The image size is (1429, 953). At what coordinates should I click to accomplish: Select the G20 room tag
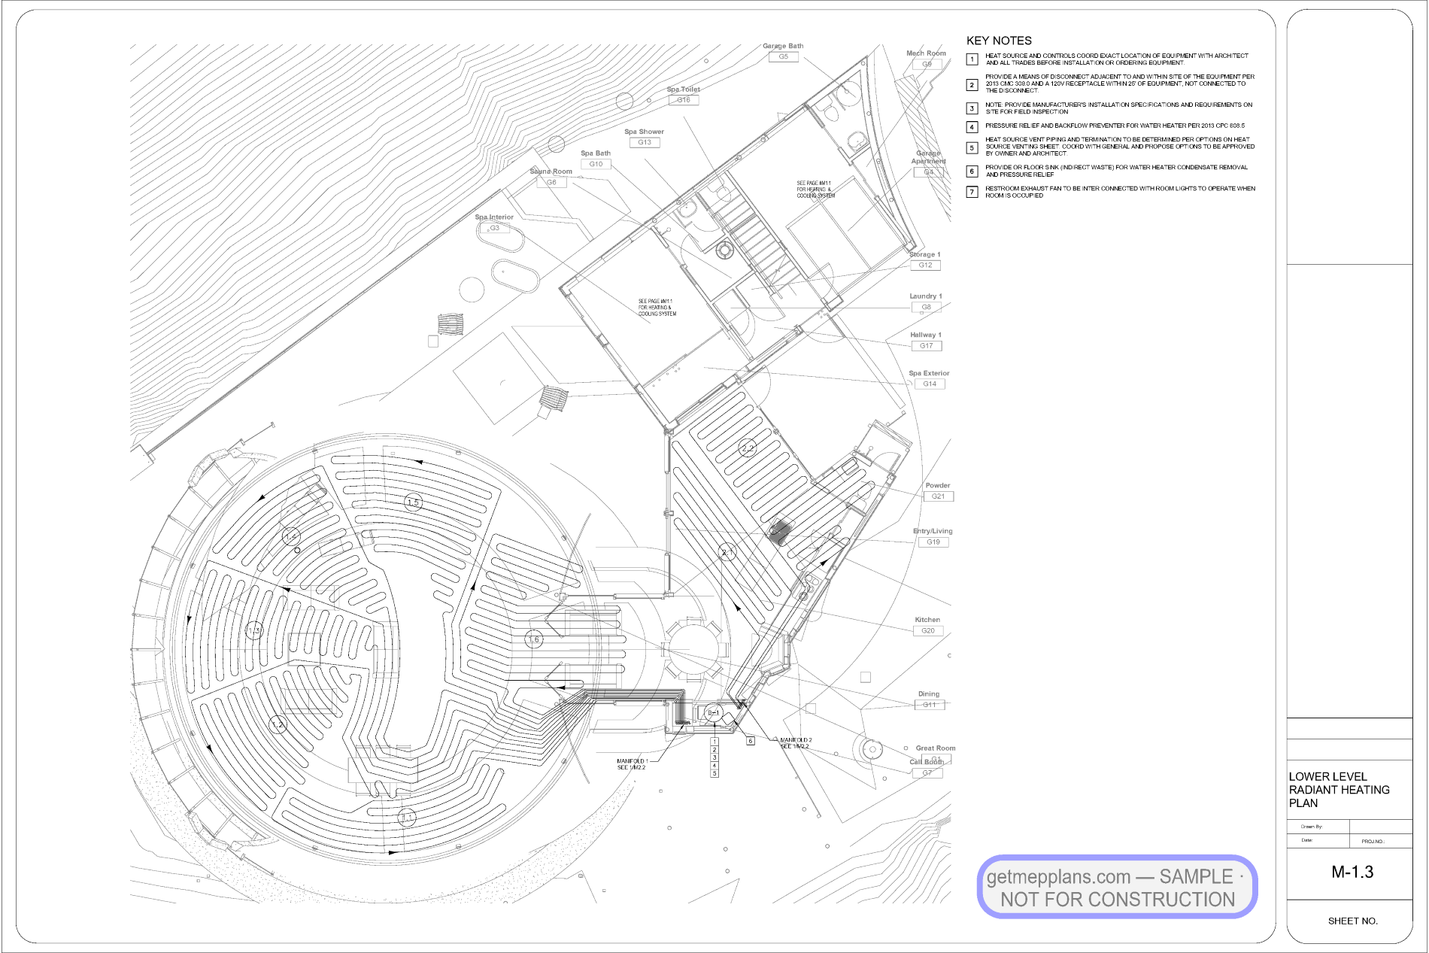point(928,630)
